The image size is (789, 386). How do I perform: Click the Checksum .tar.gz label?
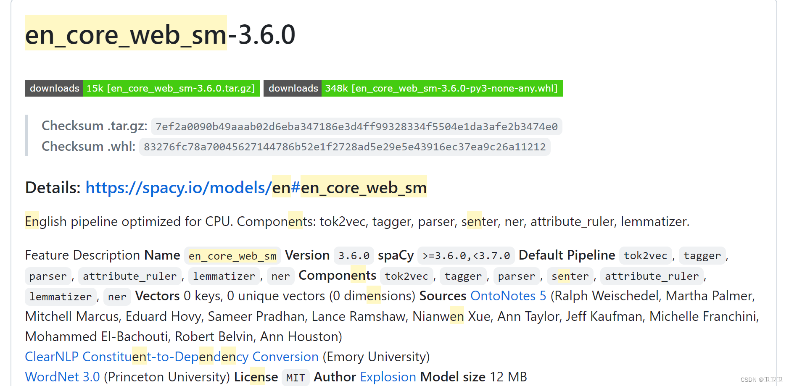(x=95, y=126)
